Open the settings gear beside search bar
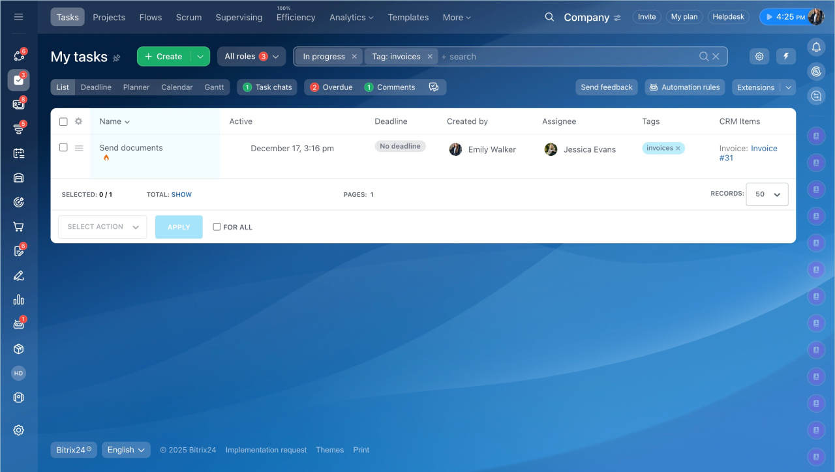835x472 pixels. 759,57
